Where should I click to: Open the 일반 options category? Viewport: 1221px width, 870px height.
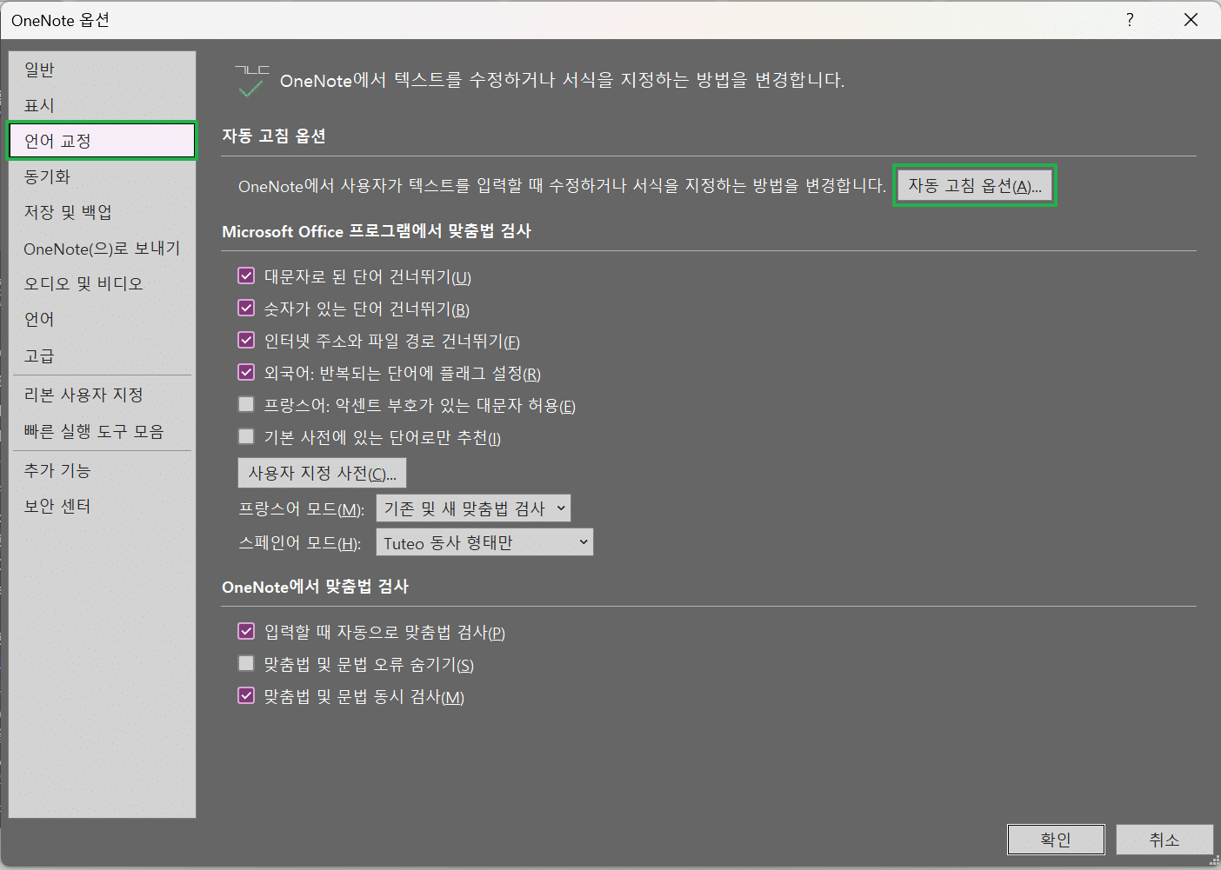(102, 70)
